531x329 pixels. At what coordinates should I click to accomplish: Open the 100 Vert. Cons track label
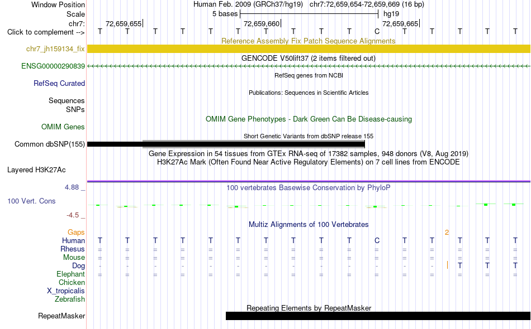31,201
